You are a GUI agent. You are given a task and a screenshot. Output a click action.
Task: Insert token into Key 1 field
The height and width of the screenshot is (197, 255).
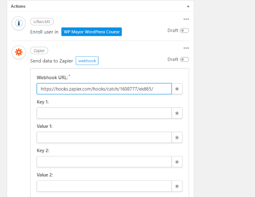(177, 113)
